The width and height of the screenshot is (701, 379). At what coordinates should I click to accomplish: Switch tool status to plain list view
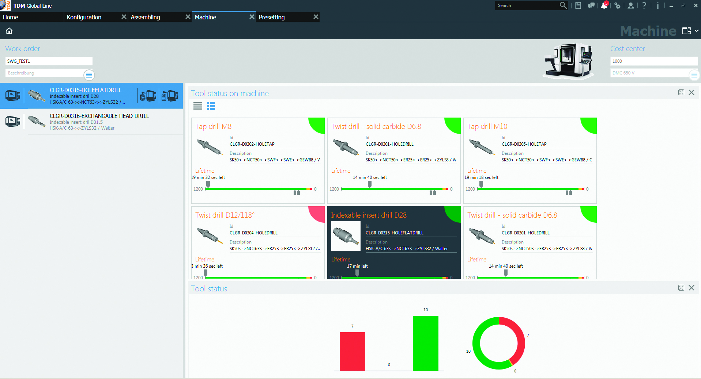198,106
